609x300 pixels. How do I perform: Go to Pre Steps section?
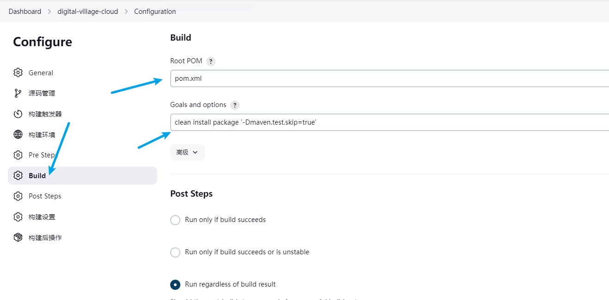click(x=41, y=155)
